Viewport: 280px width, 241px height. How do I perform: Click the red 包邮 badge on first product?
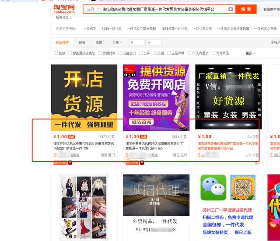tap(71, 137)
